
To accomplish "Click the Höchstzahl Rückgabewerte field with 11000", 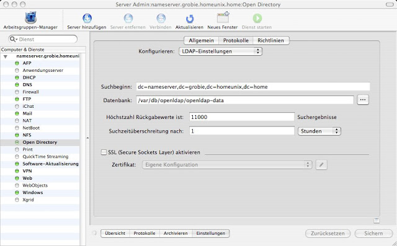I will [x=242, y=117].
